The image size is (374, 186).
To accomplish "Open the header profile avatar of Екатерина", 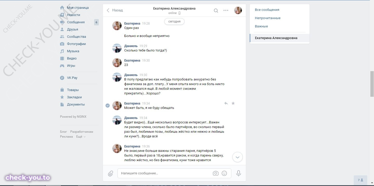I will pyautogui.click(x=238, y=10).
